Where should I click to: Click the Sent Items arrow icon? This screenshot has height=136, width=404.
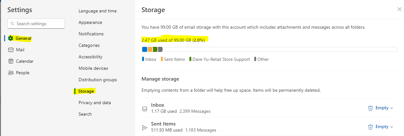pyautogui.click(x=145, y=127)
